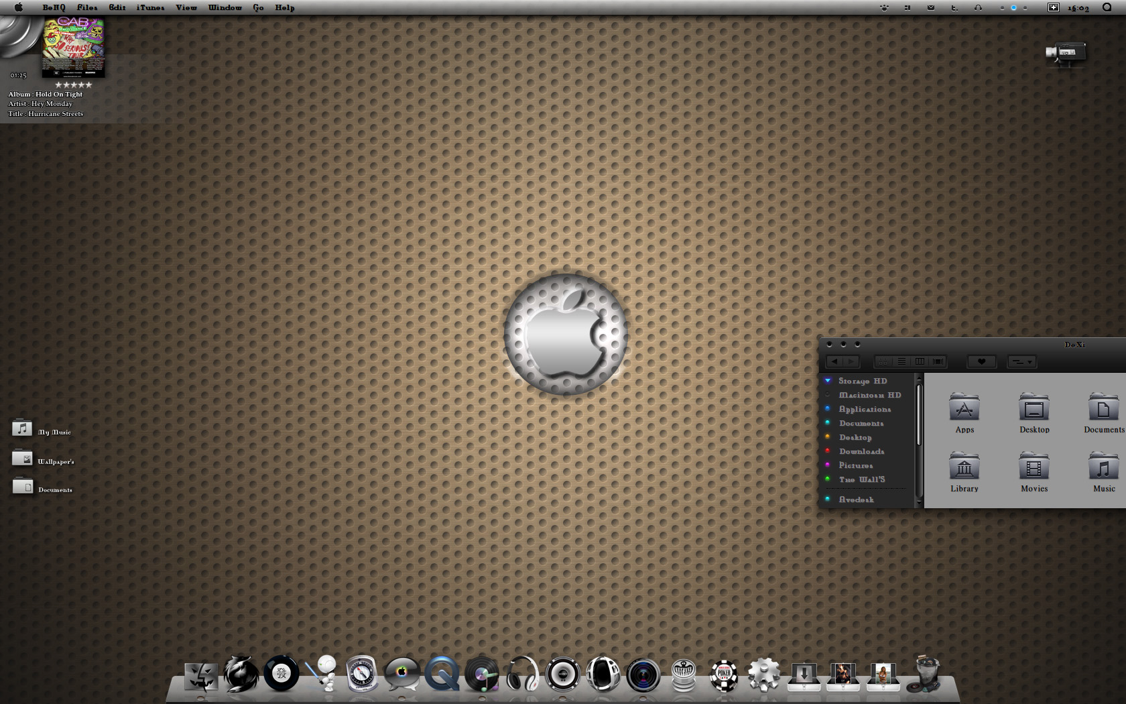Open iChat speech bubble in dock
Image resolution: width=1126 pixels, height=704 pixels.
click(x=402, y=674)
